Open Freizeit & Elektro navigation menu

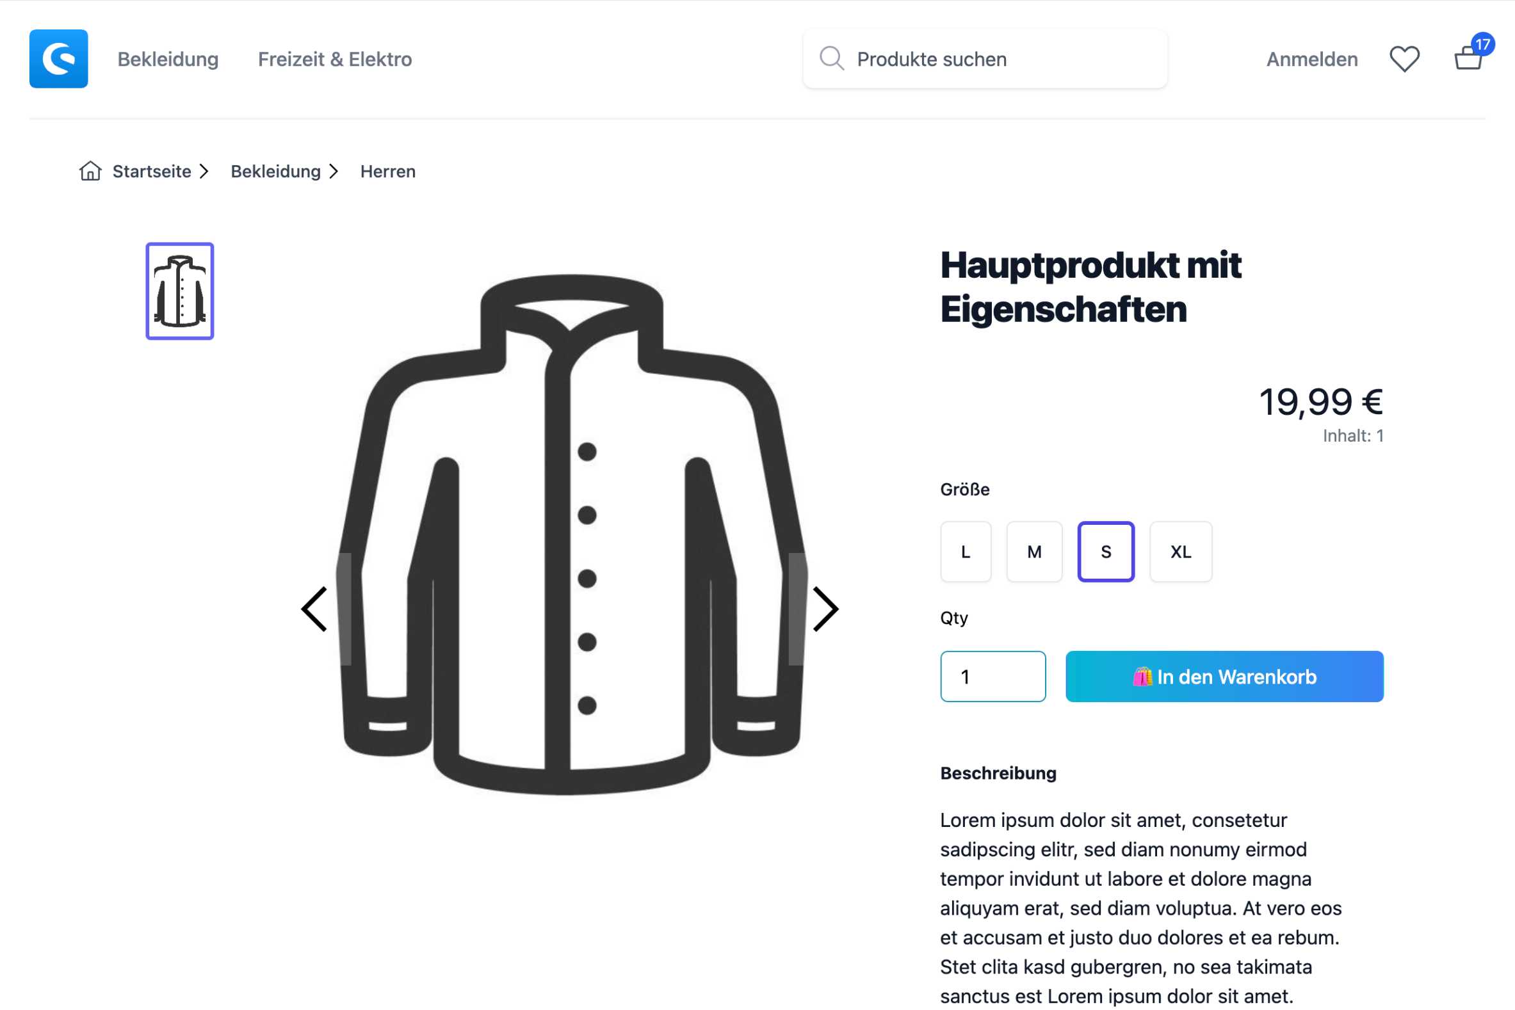click(x=335, y=60)
